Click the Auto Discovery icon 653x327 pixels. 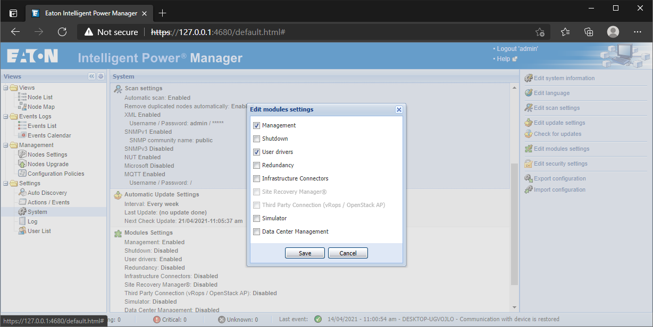pos(22,193)
